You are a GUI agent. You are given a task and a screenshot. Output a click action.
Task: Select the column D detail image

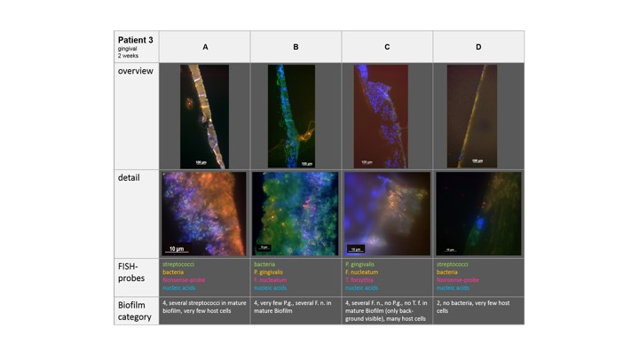coord(478,214)
